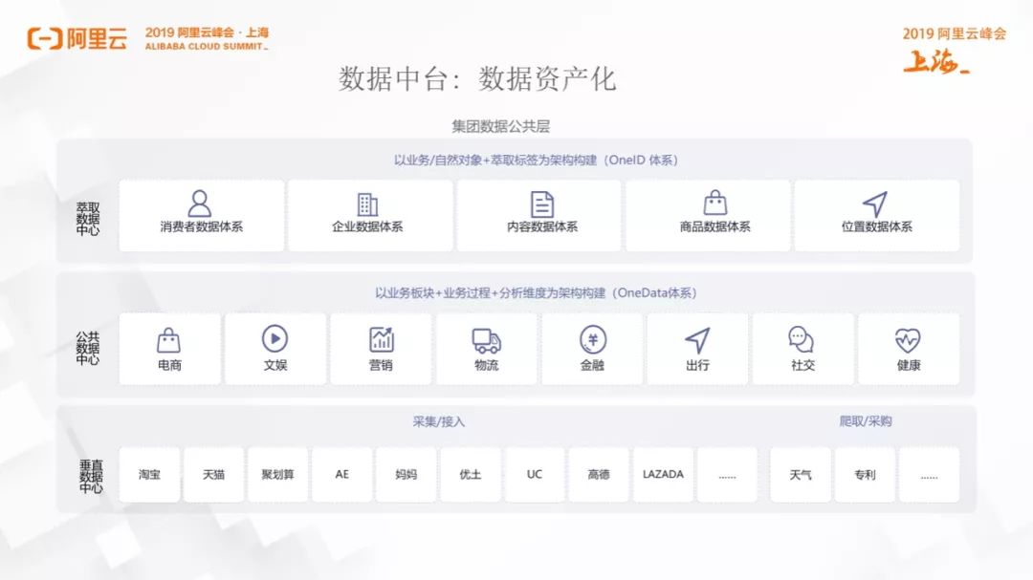The height and width of the screenshot is (580, 1033).
Task: Click the 物流 label
Action: 486,365
